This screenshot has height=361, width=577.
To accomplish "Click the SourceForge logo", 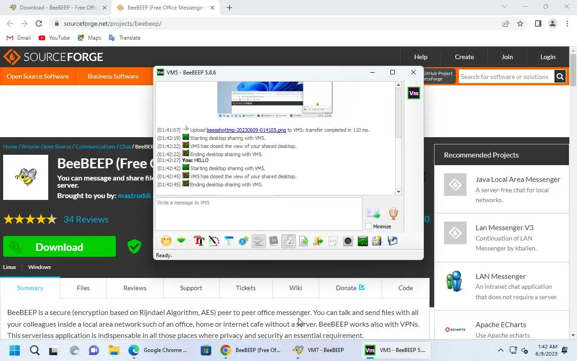I will 53,57.
